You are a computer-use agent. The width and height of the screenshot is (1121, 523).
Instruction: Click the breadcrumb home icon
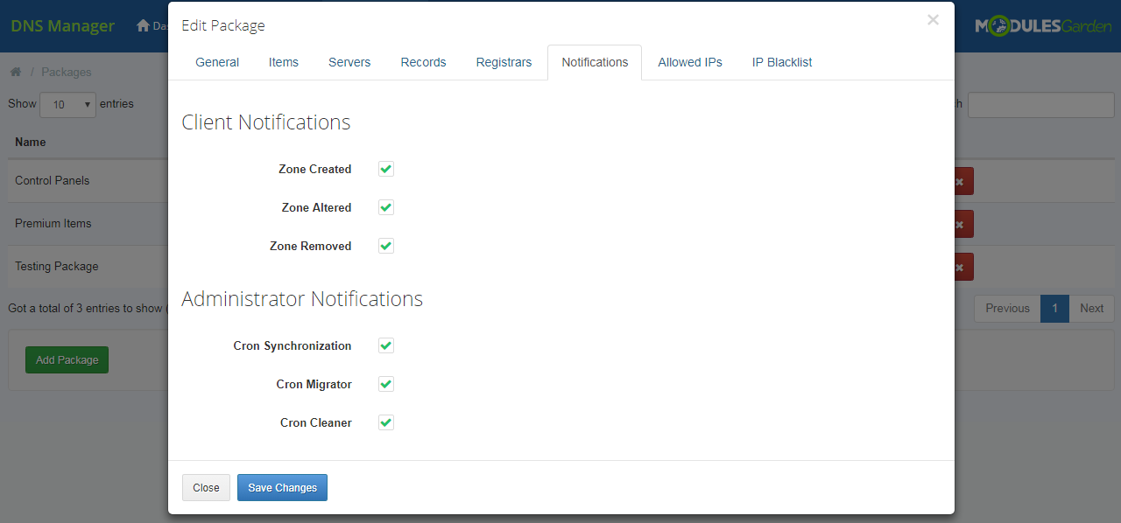(15, 71)
